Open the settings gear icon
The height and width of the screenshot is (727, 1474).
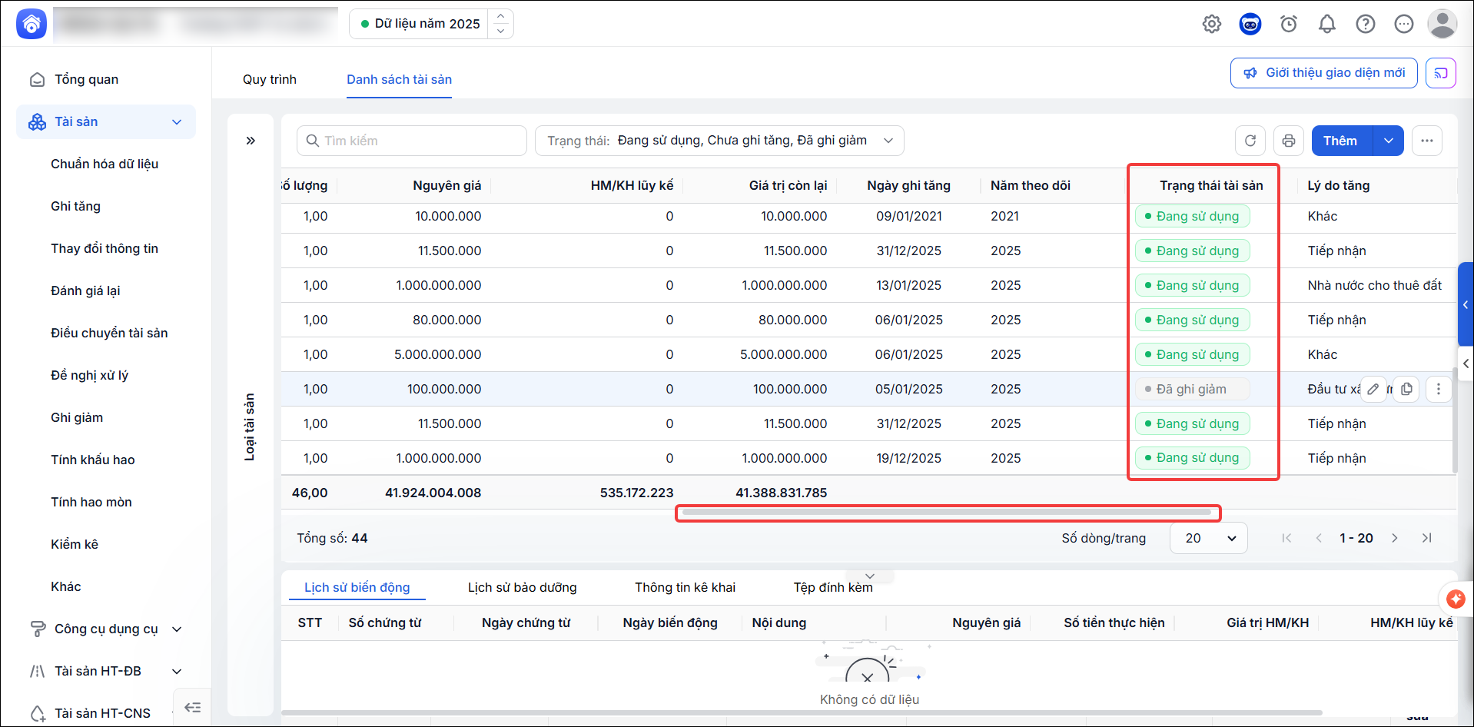tap(1212, 24)
